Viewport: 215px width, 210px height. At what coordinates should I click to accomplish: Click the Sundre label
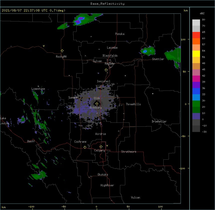pos(73,98)
